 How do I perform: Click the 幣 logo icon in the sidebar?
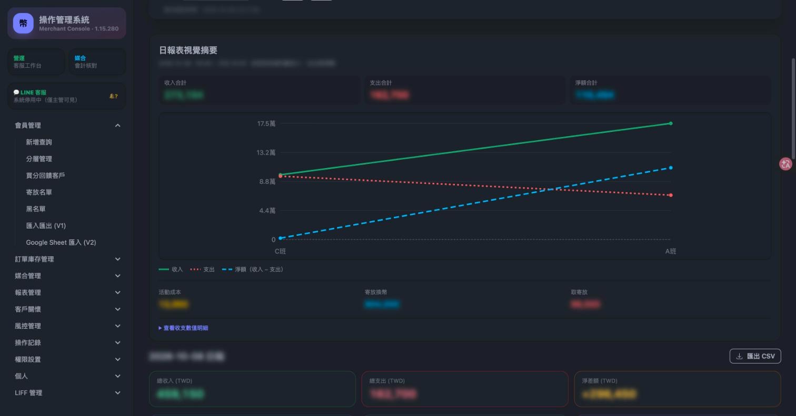tap(23, 23)
